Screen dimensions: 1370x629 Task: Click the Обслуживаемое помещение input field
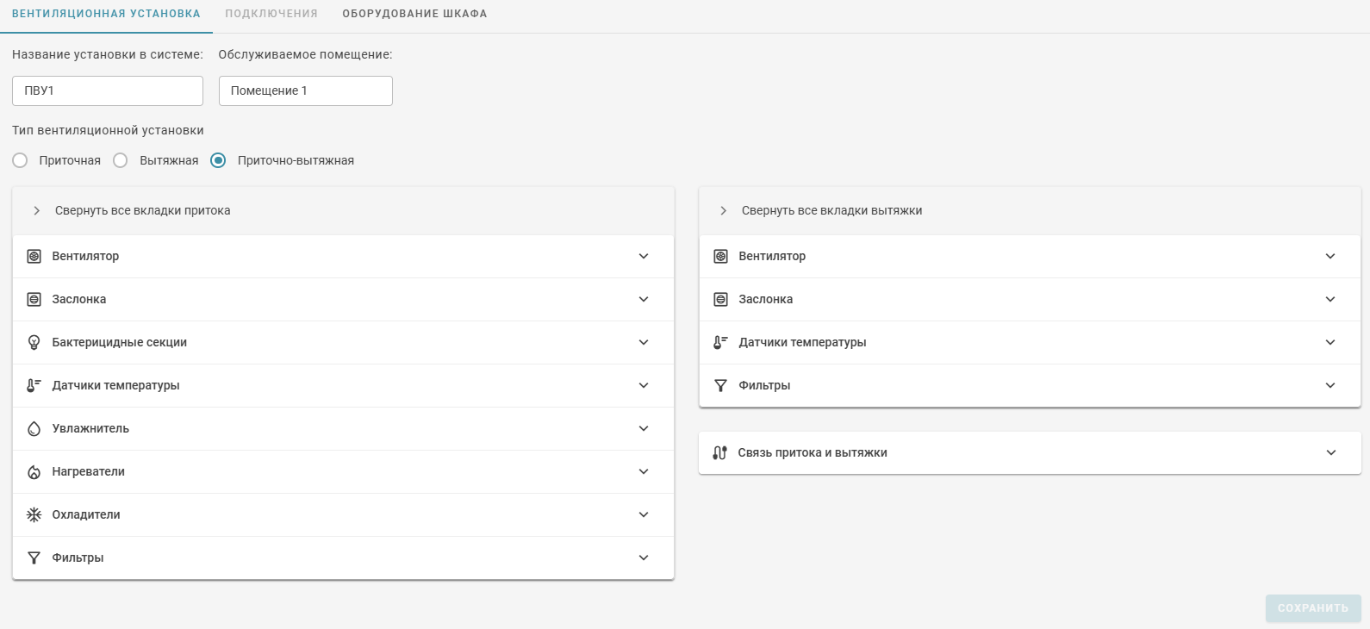[305, 90]
